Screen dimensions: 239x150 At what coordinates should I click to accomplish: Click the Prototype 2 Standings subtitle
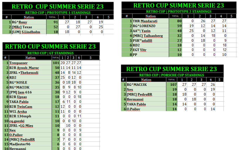coord(179,11)
